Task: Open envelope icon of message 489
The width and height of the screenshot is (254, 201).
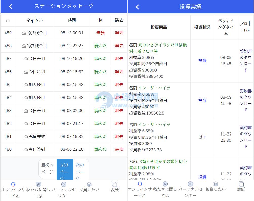Action: [x=24, y=33]
